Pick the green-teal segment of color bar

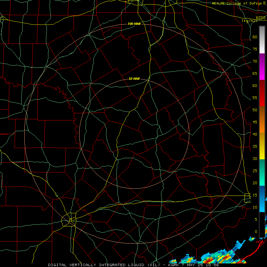point(262,172)
